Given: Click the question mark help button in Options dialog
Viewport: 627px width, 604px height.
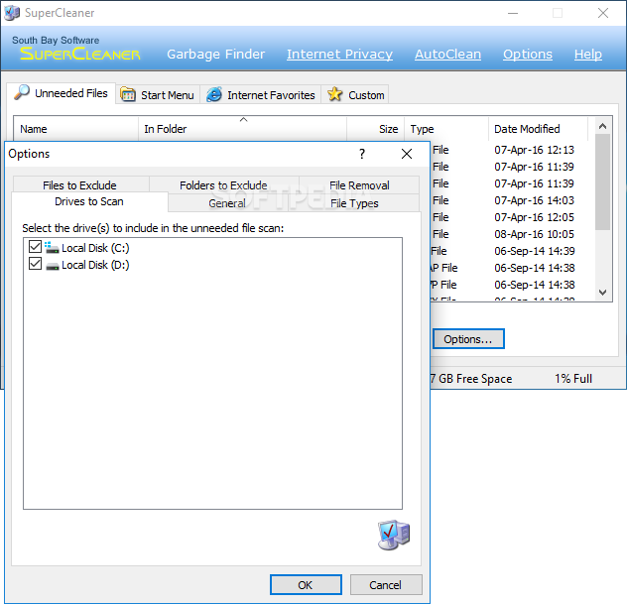Looking at the screenshot, I should pyautogui.click(x=362, y=154).
